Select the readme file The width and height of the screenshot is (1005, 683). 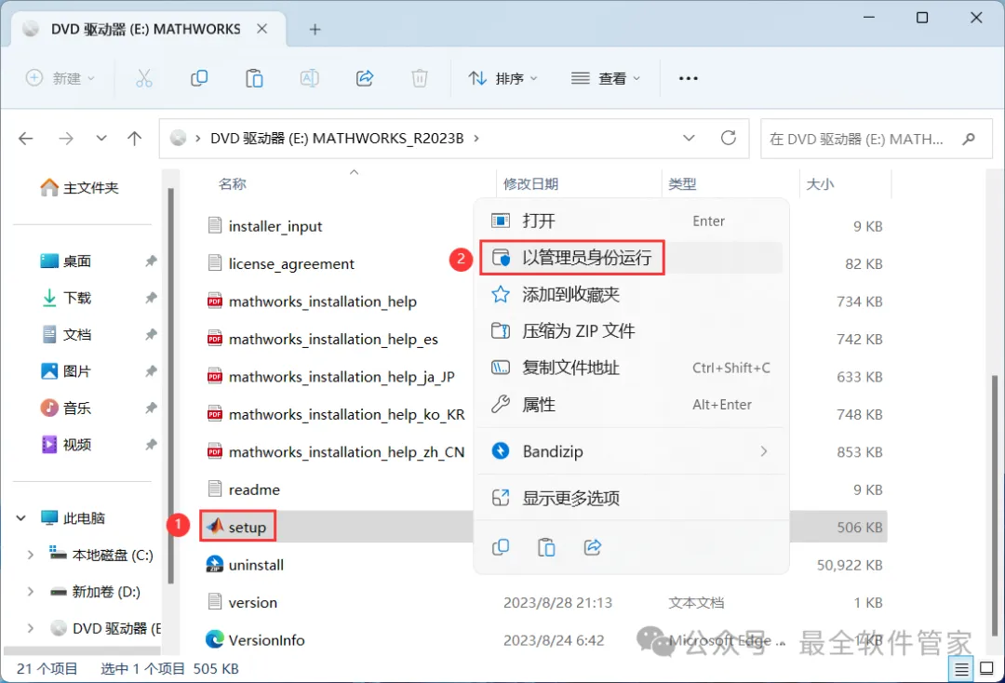point(244,489)
